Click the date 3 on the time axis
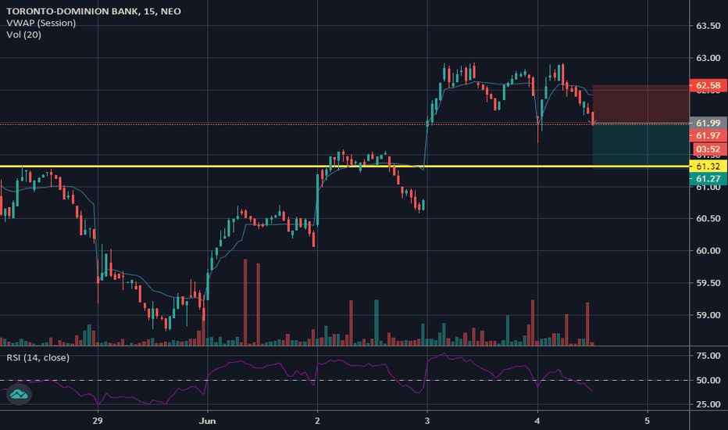Screen dimensions: 728x430 point(427,421)
